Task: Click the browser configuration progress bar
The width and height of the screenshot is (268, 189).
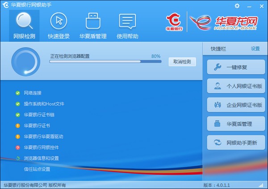Action: click(x=105, y=61)
